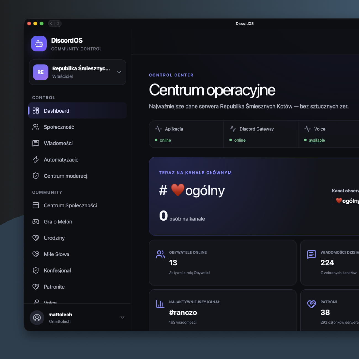Click the Społeczność people icon

coord(36,127)
